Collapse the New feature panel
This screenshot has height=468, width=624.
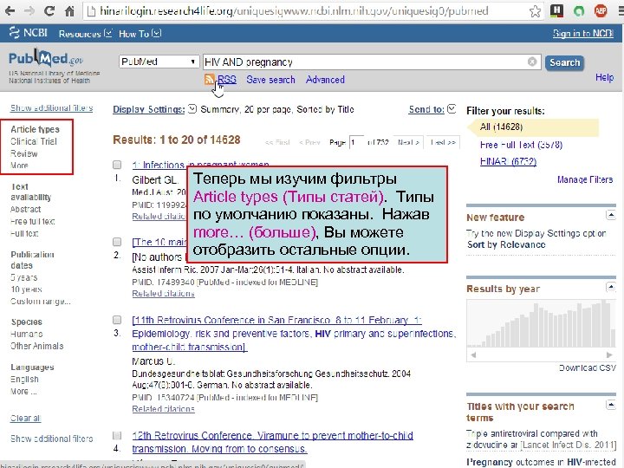pos(610,215)
